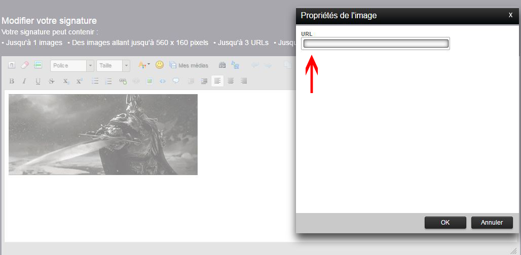Click the code block icon
Screen dimensions: 521x255
click(x=163, y=81)
